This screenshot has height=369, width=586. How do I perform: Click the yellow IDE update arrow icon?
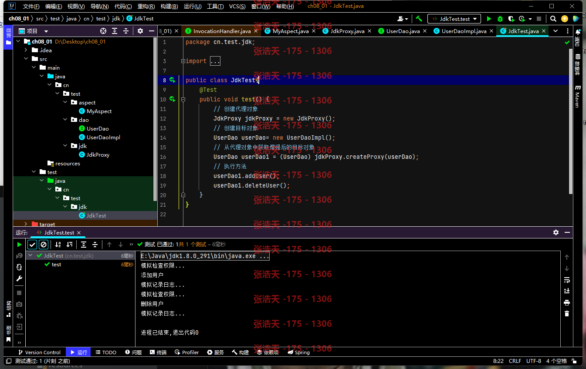pyautogui.click(x=565, y=19)
